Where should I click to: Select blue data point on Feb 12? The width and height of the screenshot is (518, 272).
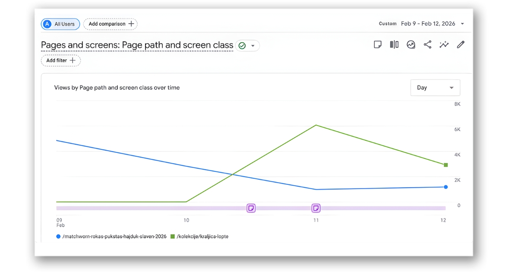(x=446, y=187)
